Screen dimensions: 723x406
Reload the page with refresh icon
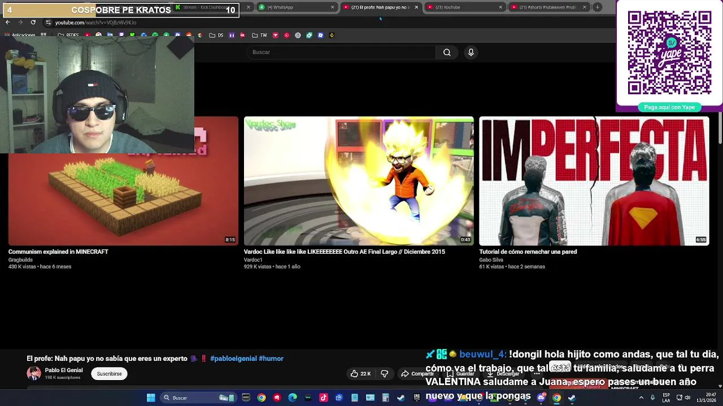[33, 22]
